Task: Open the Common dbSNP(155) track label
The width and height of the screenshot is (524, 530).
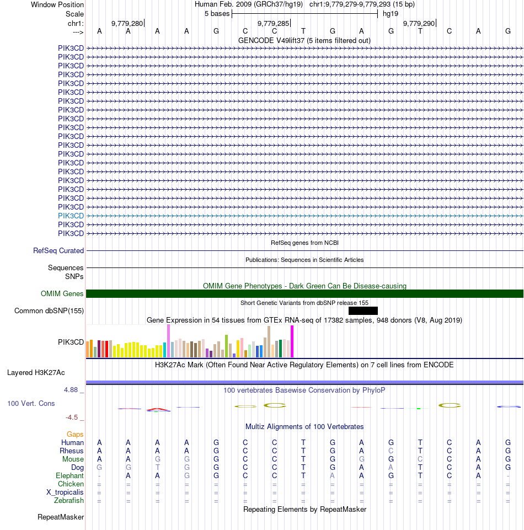Action: 49,310
